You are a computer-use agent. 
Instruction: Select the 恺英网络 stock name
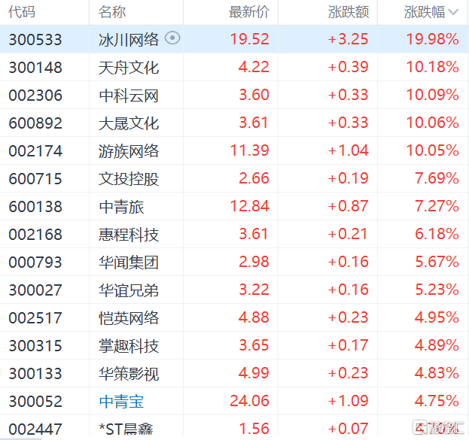[x=129, y=317]
